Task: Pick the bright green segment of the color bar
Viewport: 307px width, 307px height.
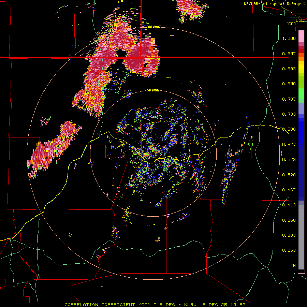Action: pyautogui.click(x=301, y=93)
